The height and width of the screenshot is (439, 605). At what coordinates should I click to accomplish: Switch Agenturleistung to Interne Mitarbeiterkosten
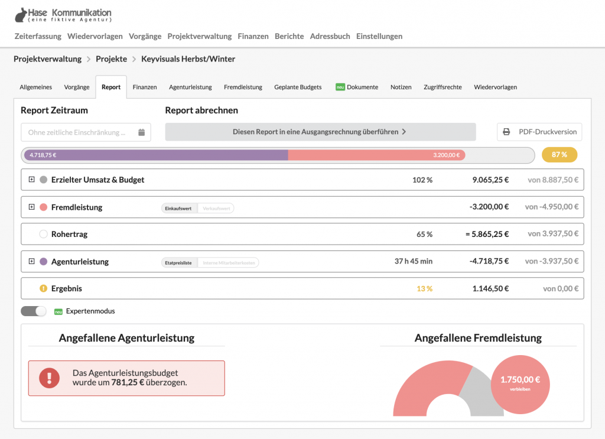(x=229, y=263)
